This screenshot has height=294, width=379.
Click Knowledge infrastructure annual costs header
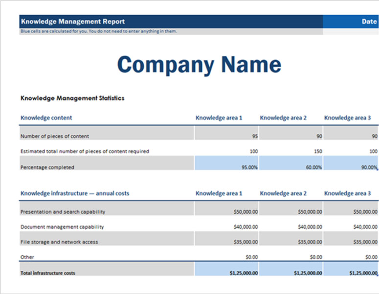pos(75,193)
